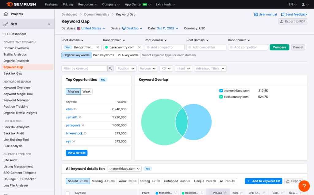Open the KD filter dropdown

click(166, 68)
